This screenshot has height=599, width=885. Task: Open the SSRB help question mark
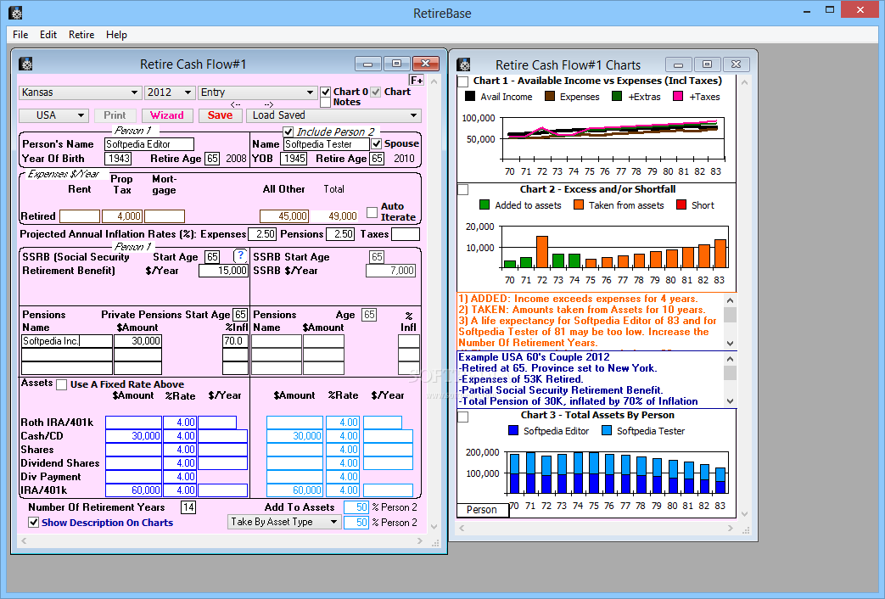(241, 255)
